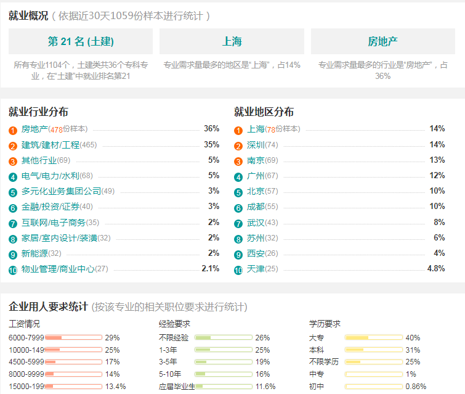
Task: Open the 互联网/电子商务 industry link
Action: tap(54, 223)
